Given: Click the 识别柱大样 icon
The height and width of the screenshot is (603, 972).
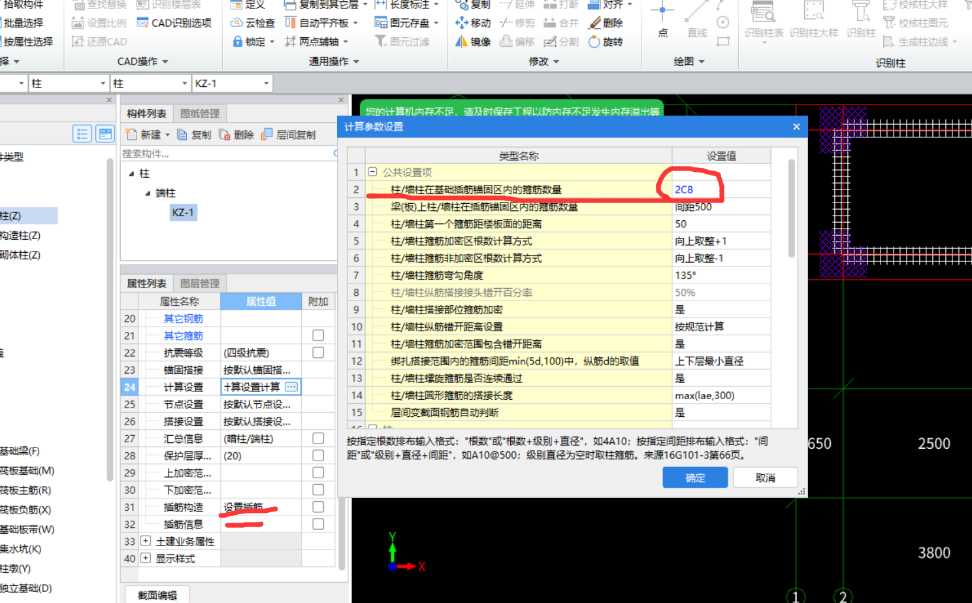Looking at the screenshot, I should click(814, 12).
